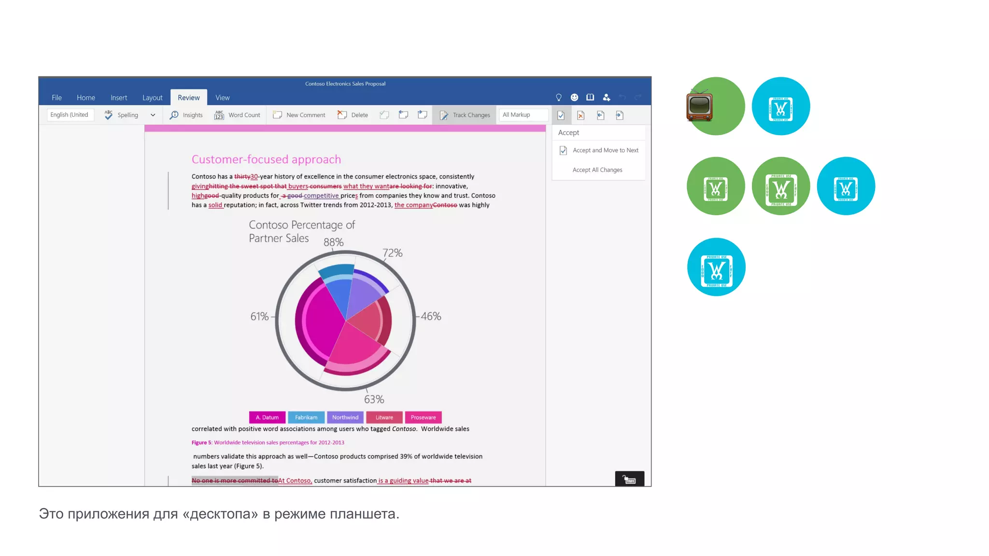
Task: Toggle Track Changes on or off
Action: click(x=465, y=115)
